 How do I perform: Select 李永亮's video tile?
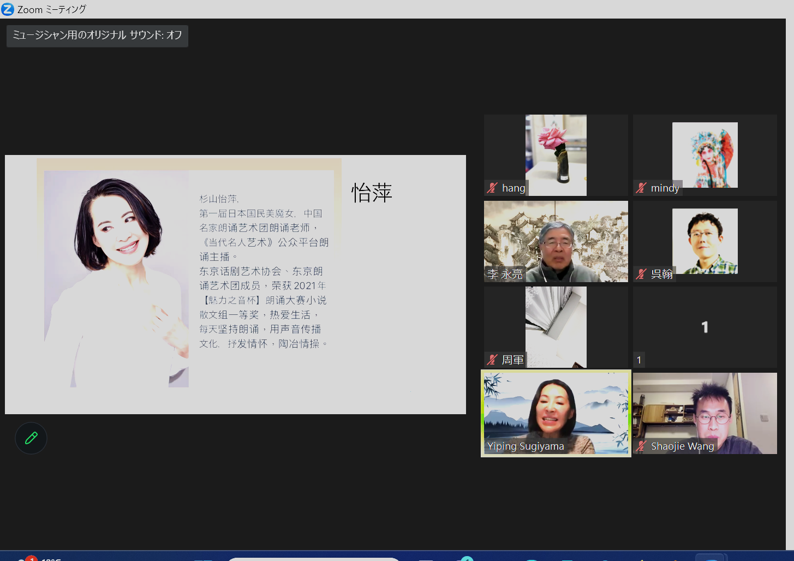click(556, 240)
